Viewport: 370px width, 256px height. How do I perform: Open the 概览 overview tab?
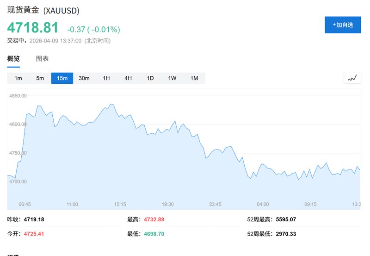pyautogui.click(x=14, y=59)
